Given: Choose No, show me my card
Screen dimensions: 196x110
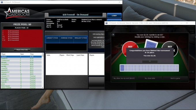Looking at the screenshot, I should click(x=124, y=78).
